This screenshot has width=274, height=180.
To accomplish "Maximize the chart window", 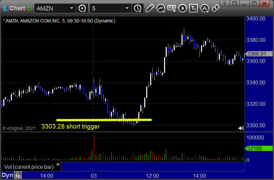I will coord(254,4).
